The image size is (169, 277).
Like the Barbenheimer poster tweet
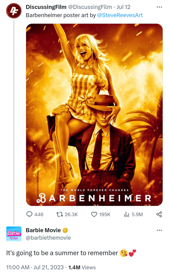point(94,215)
